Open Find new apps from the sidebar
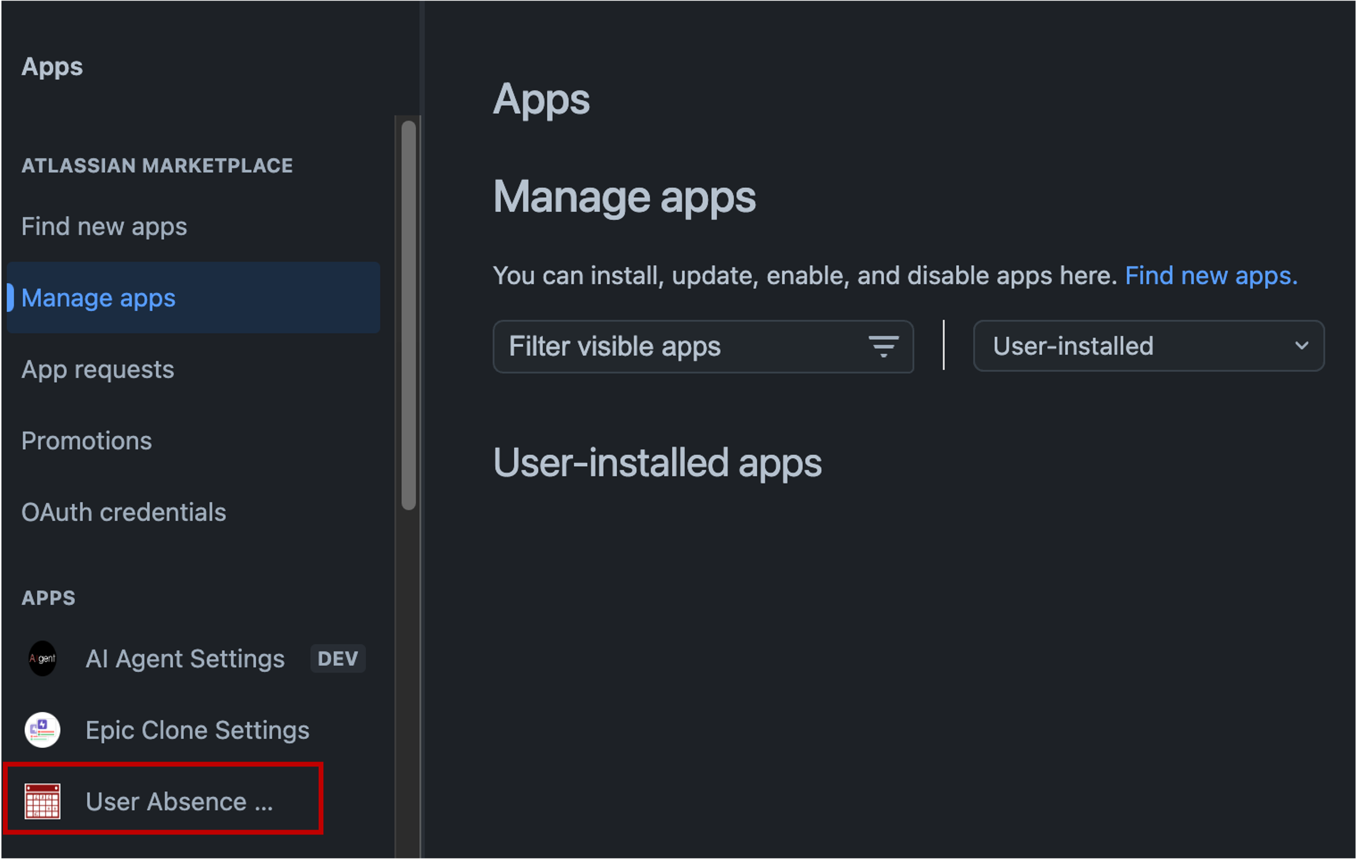1356x860 pixels. 104,226
